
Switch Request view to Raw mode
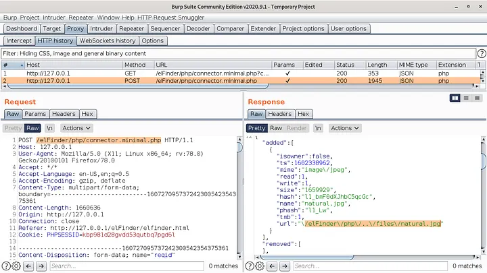tap(32, 128)
